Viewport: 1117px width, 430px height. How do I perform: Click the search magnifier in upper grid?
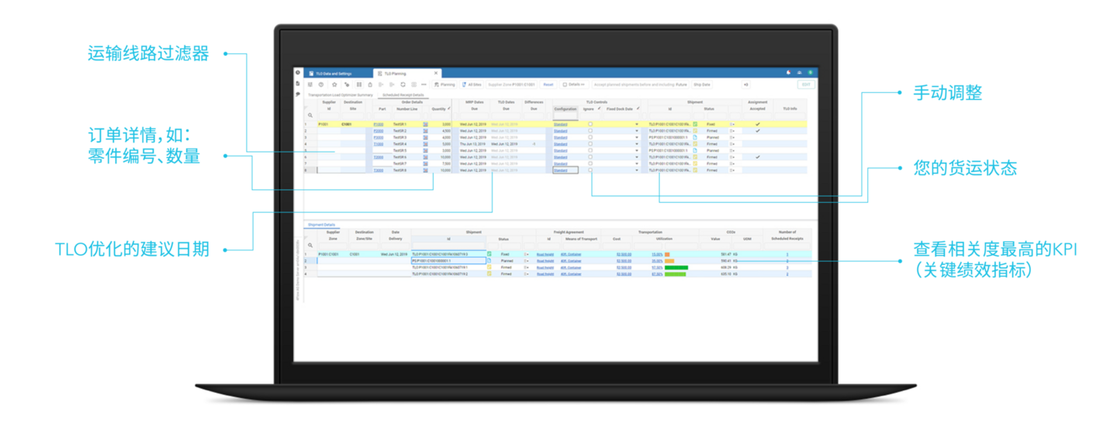310,115
